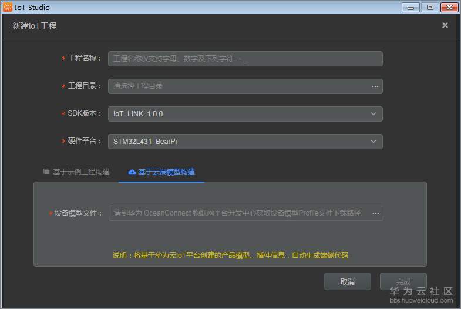Click the 设备模型文件 input field

[x=246, y=213]
